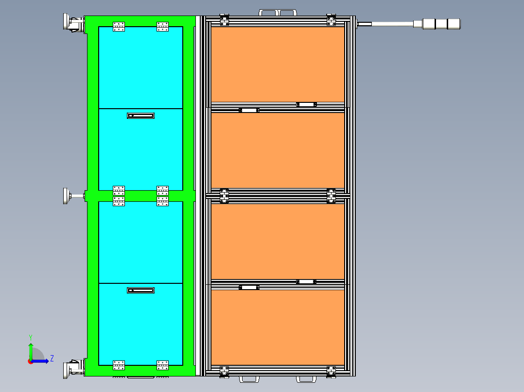This screenshot has height=392, width=524.
Task: Select the leveling foot at the left middle
Action: (x=73, y=196)
